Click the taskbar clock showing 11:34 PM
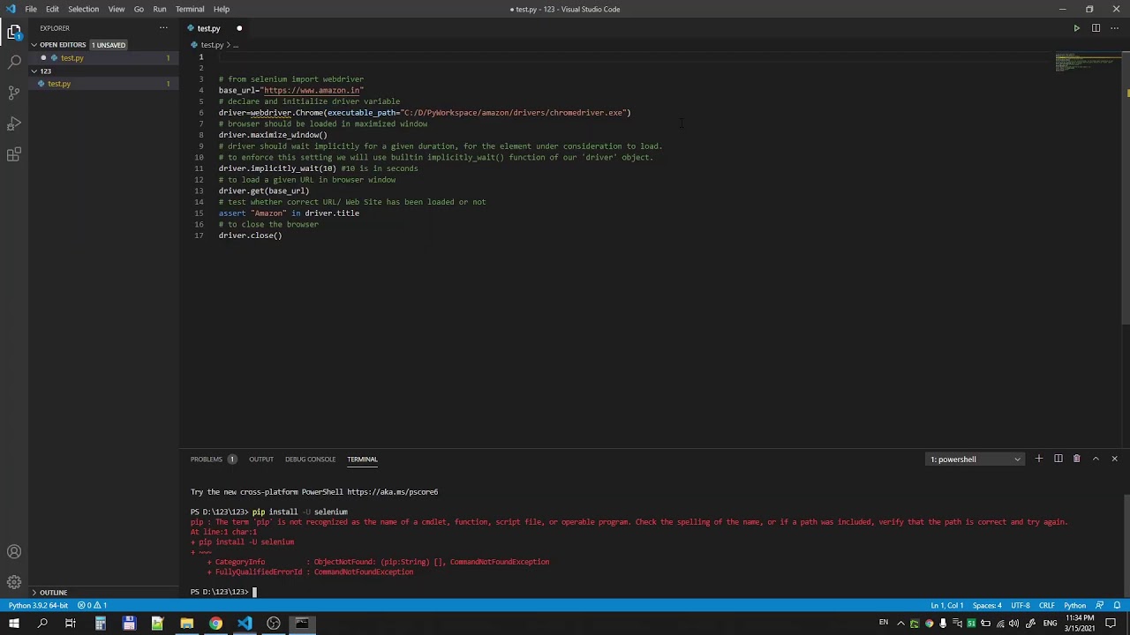Image resolution: width=1130 pixels, height=635 pixels. coord(1081,624)
